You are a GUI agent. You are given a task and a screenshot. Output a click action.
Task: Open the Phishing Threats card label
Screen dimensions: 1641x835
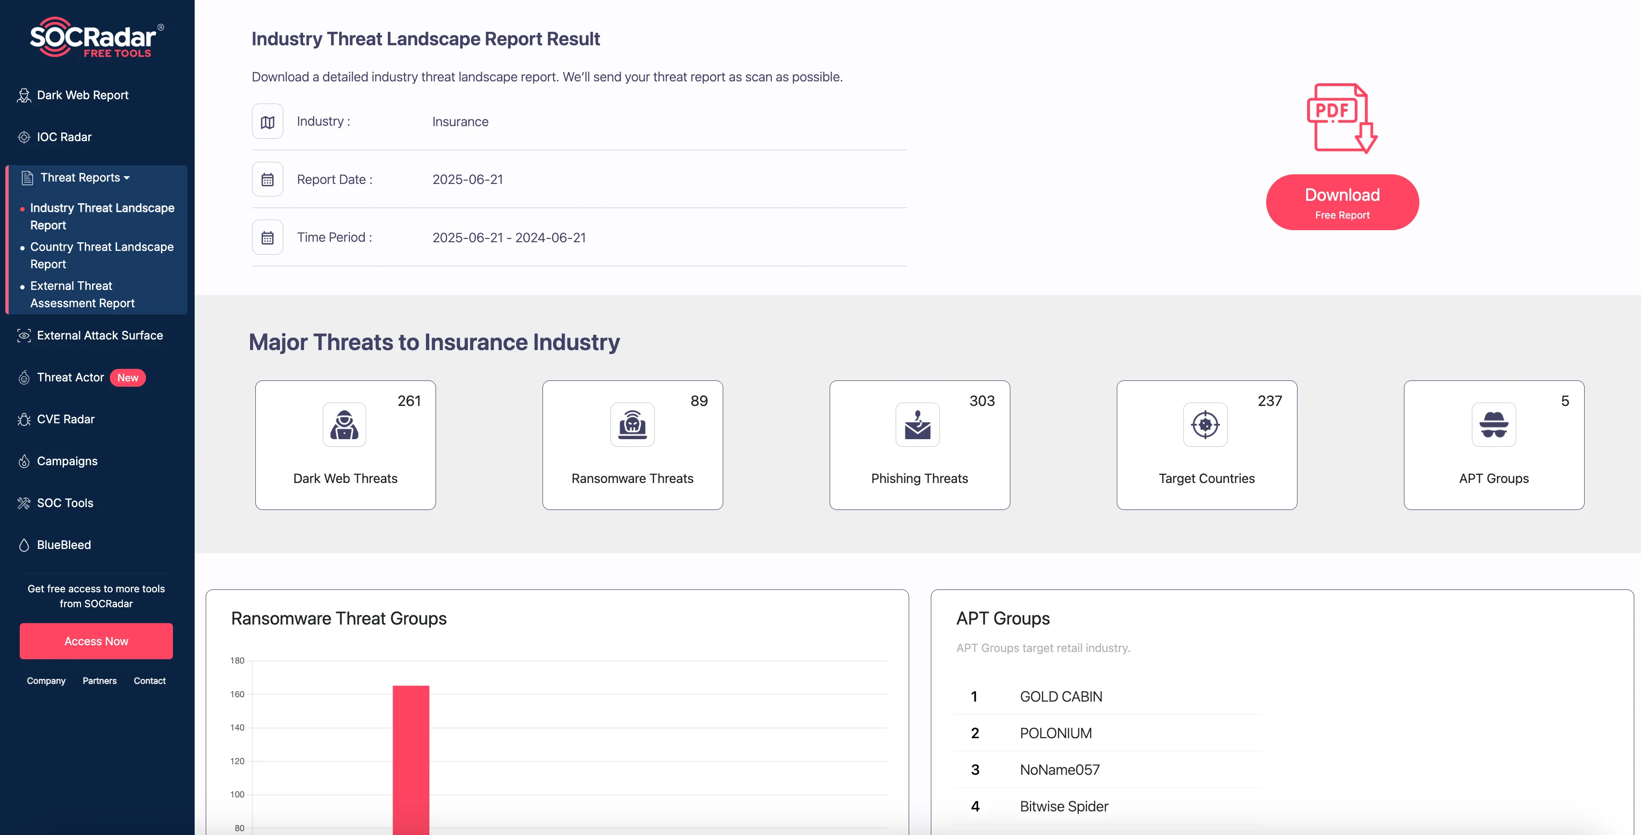coord(919,479)
